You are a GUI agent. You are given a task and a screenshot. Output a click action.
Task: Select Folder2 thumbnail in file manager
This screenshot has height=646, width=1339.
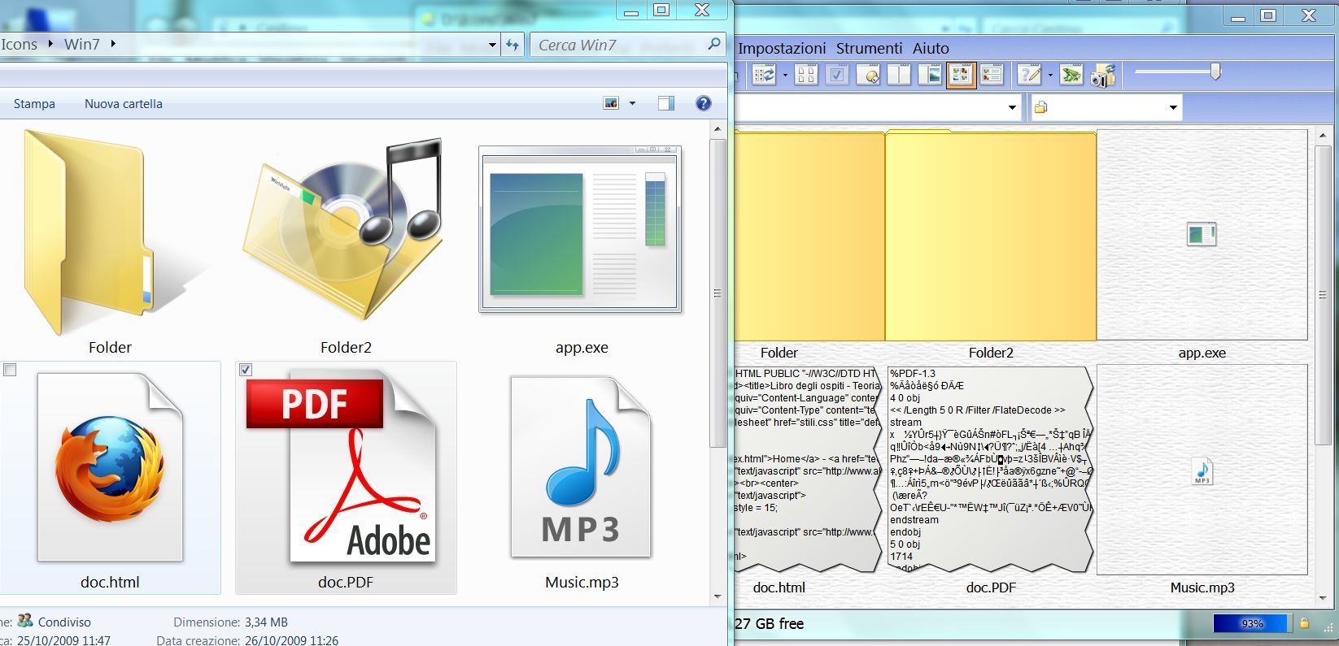click(x=991, y=235)
